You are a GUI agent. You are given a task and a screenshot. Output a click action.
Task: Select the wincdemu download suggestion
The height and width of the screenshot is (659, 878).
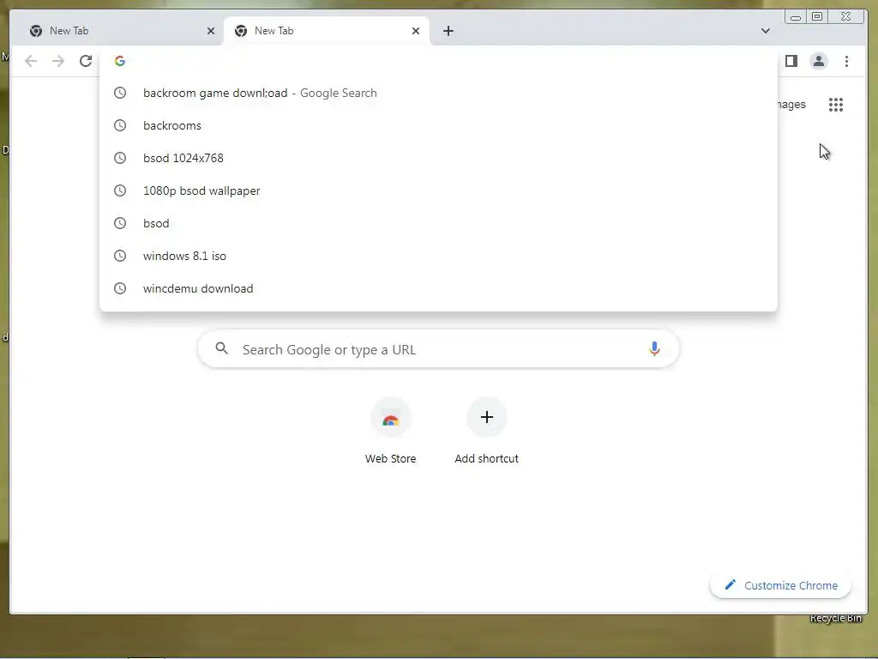(438, 288)
